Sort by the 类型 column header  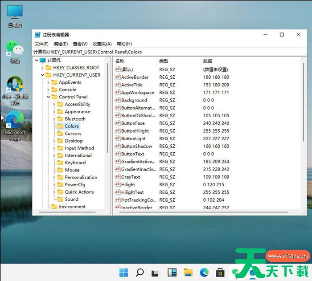(179, 61)
